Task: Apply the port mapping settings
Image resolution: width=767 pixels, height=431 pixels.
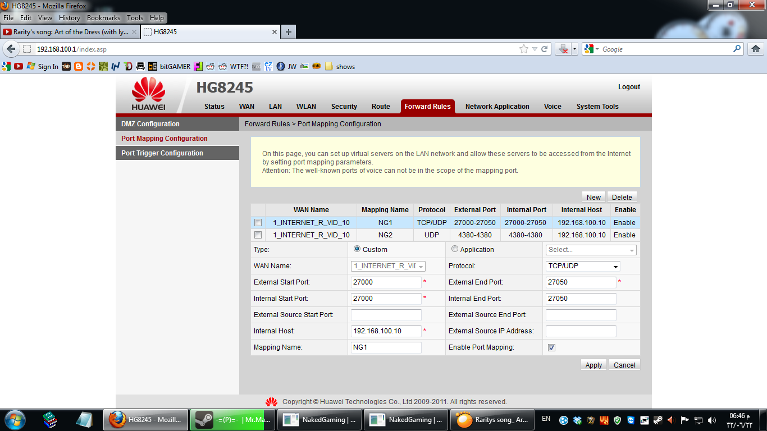Action: click(593, 365)
